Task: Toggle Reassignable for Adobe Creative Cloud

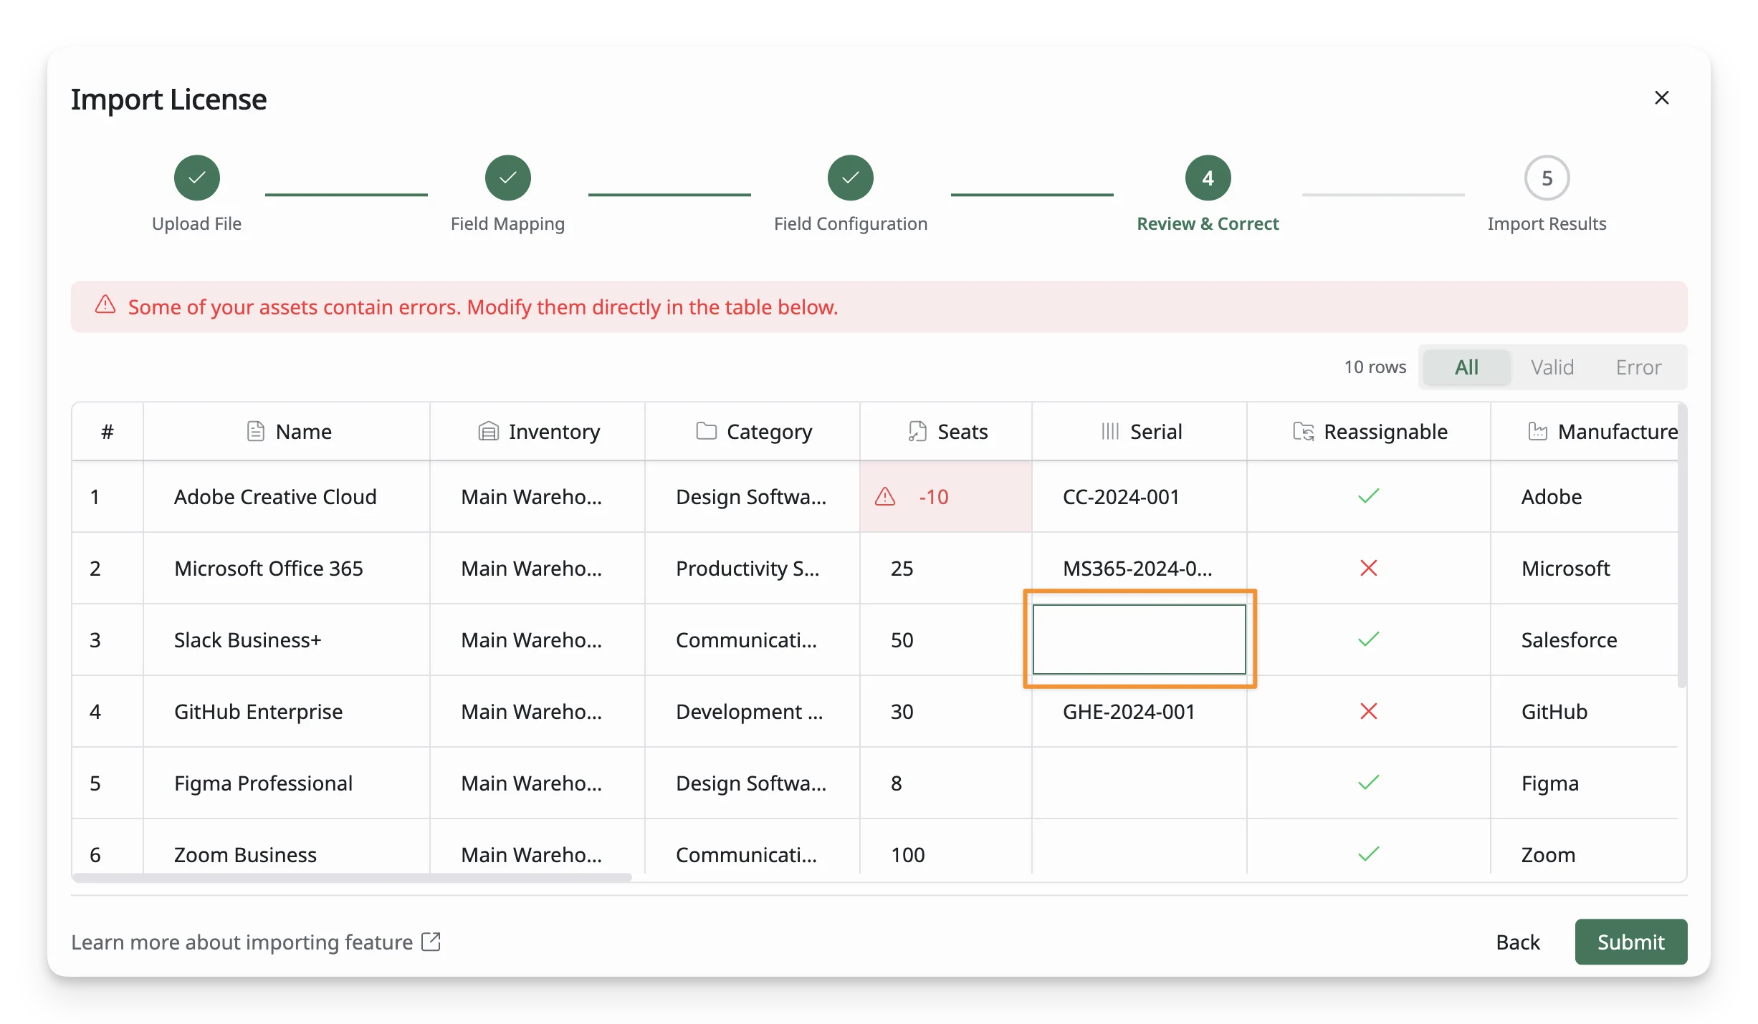Action: (x=1368, y=496)
